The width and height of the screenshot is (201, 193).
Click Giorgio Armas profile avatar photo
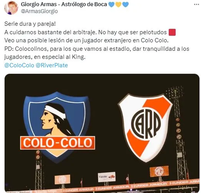[x=11, y=8]
